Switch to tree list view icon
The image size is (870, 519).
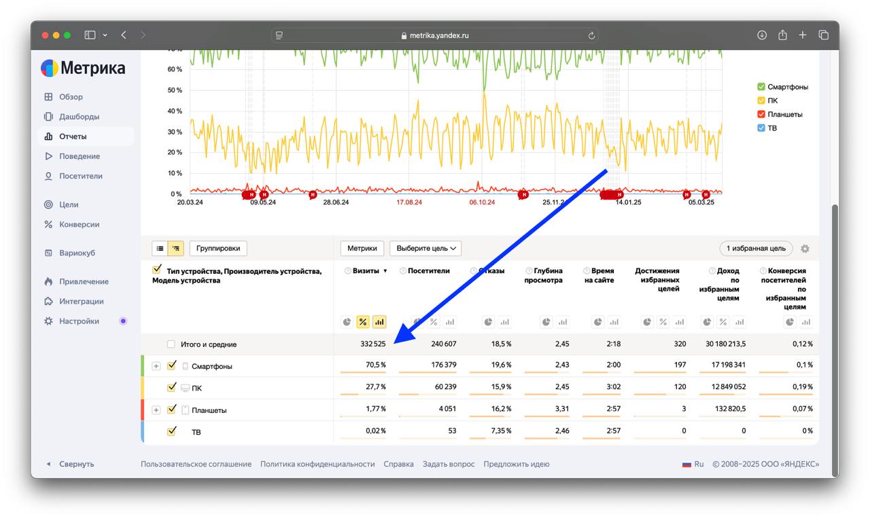pos(175,249)
